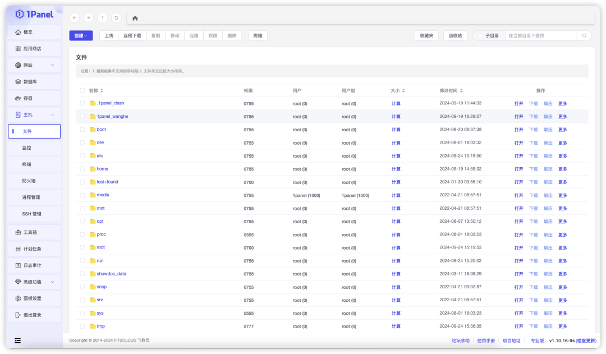Select 文件 files in sidebar

point(34,131)
